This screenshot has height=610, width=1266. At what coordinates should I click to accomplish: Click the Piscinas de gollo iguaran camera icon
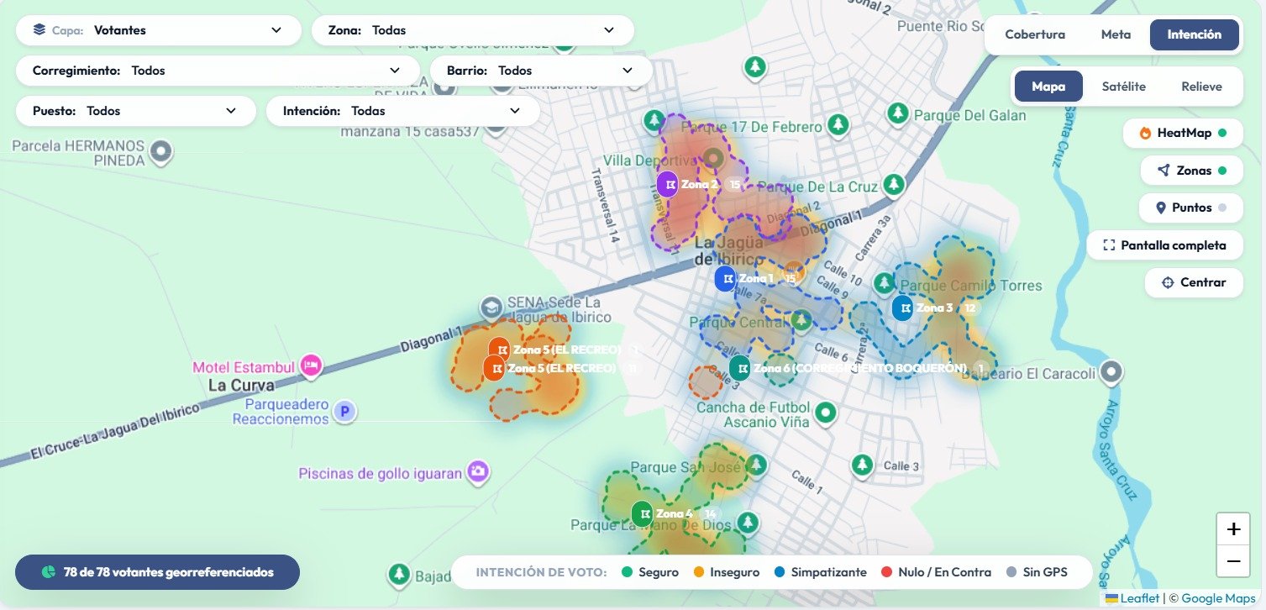[480, 472]
